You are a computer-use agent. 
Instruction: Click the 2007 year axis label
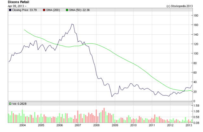coord(78,125)
